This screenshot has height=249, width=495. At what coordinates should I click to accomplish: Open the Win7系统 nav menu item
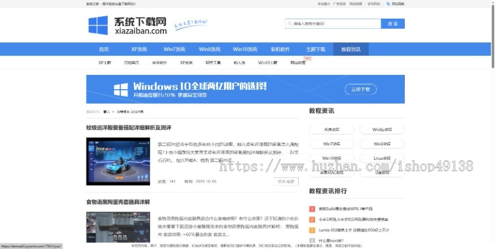pos(174,50)
